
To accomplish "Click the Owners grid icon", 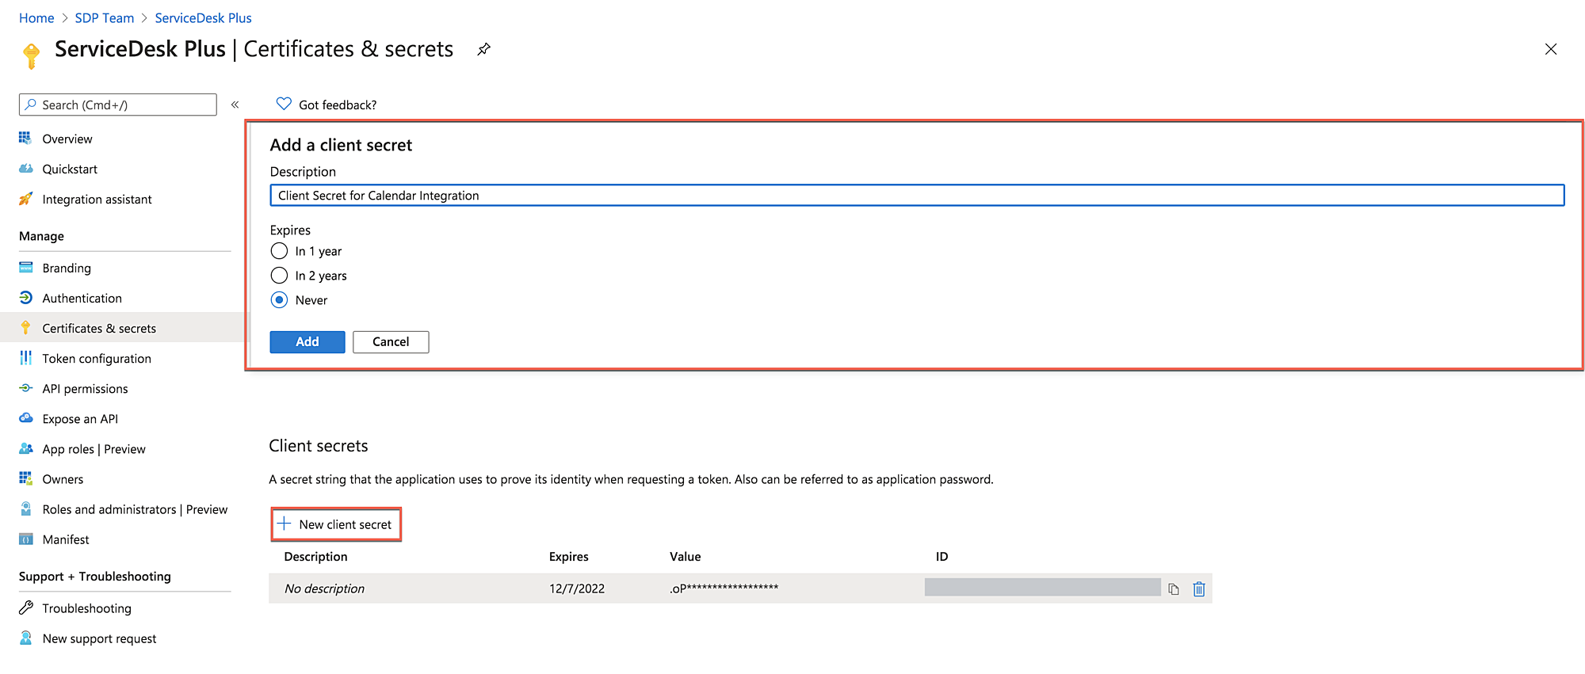I will click(x=25, y=478).
